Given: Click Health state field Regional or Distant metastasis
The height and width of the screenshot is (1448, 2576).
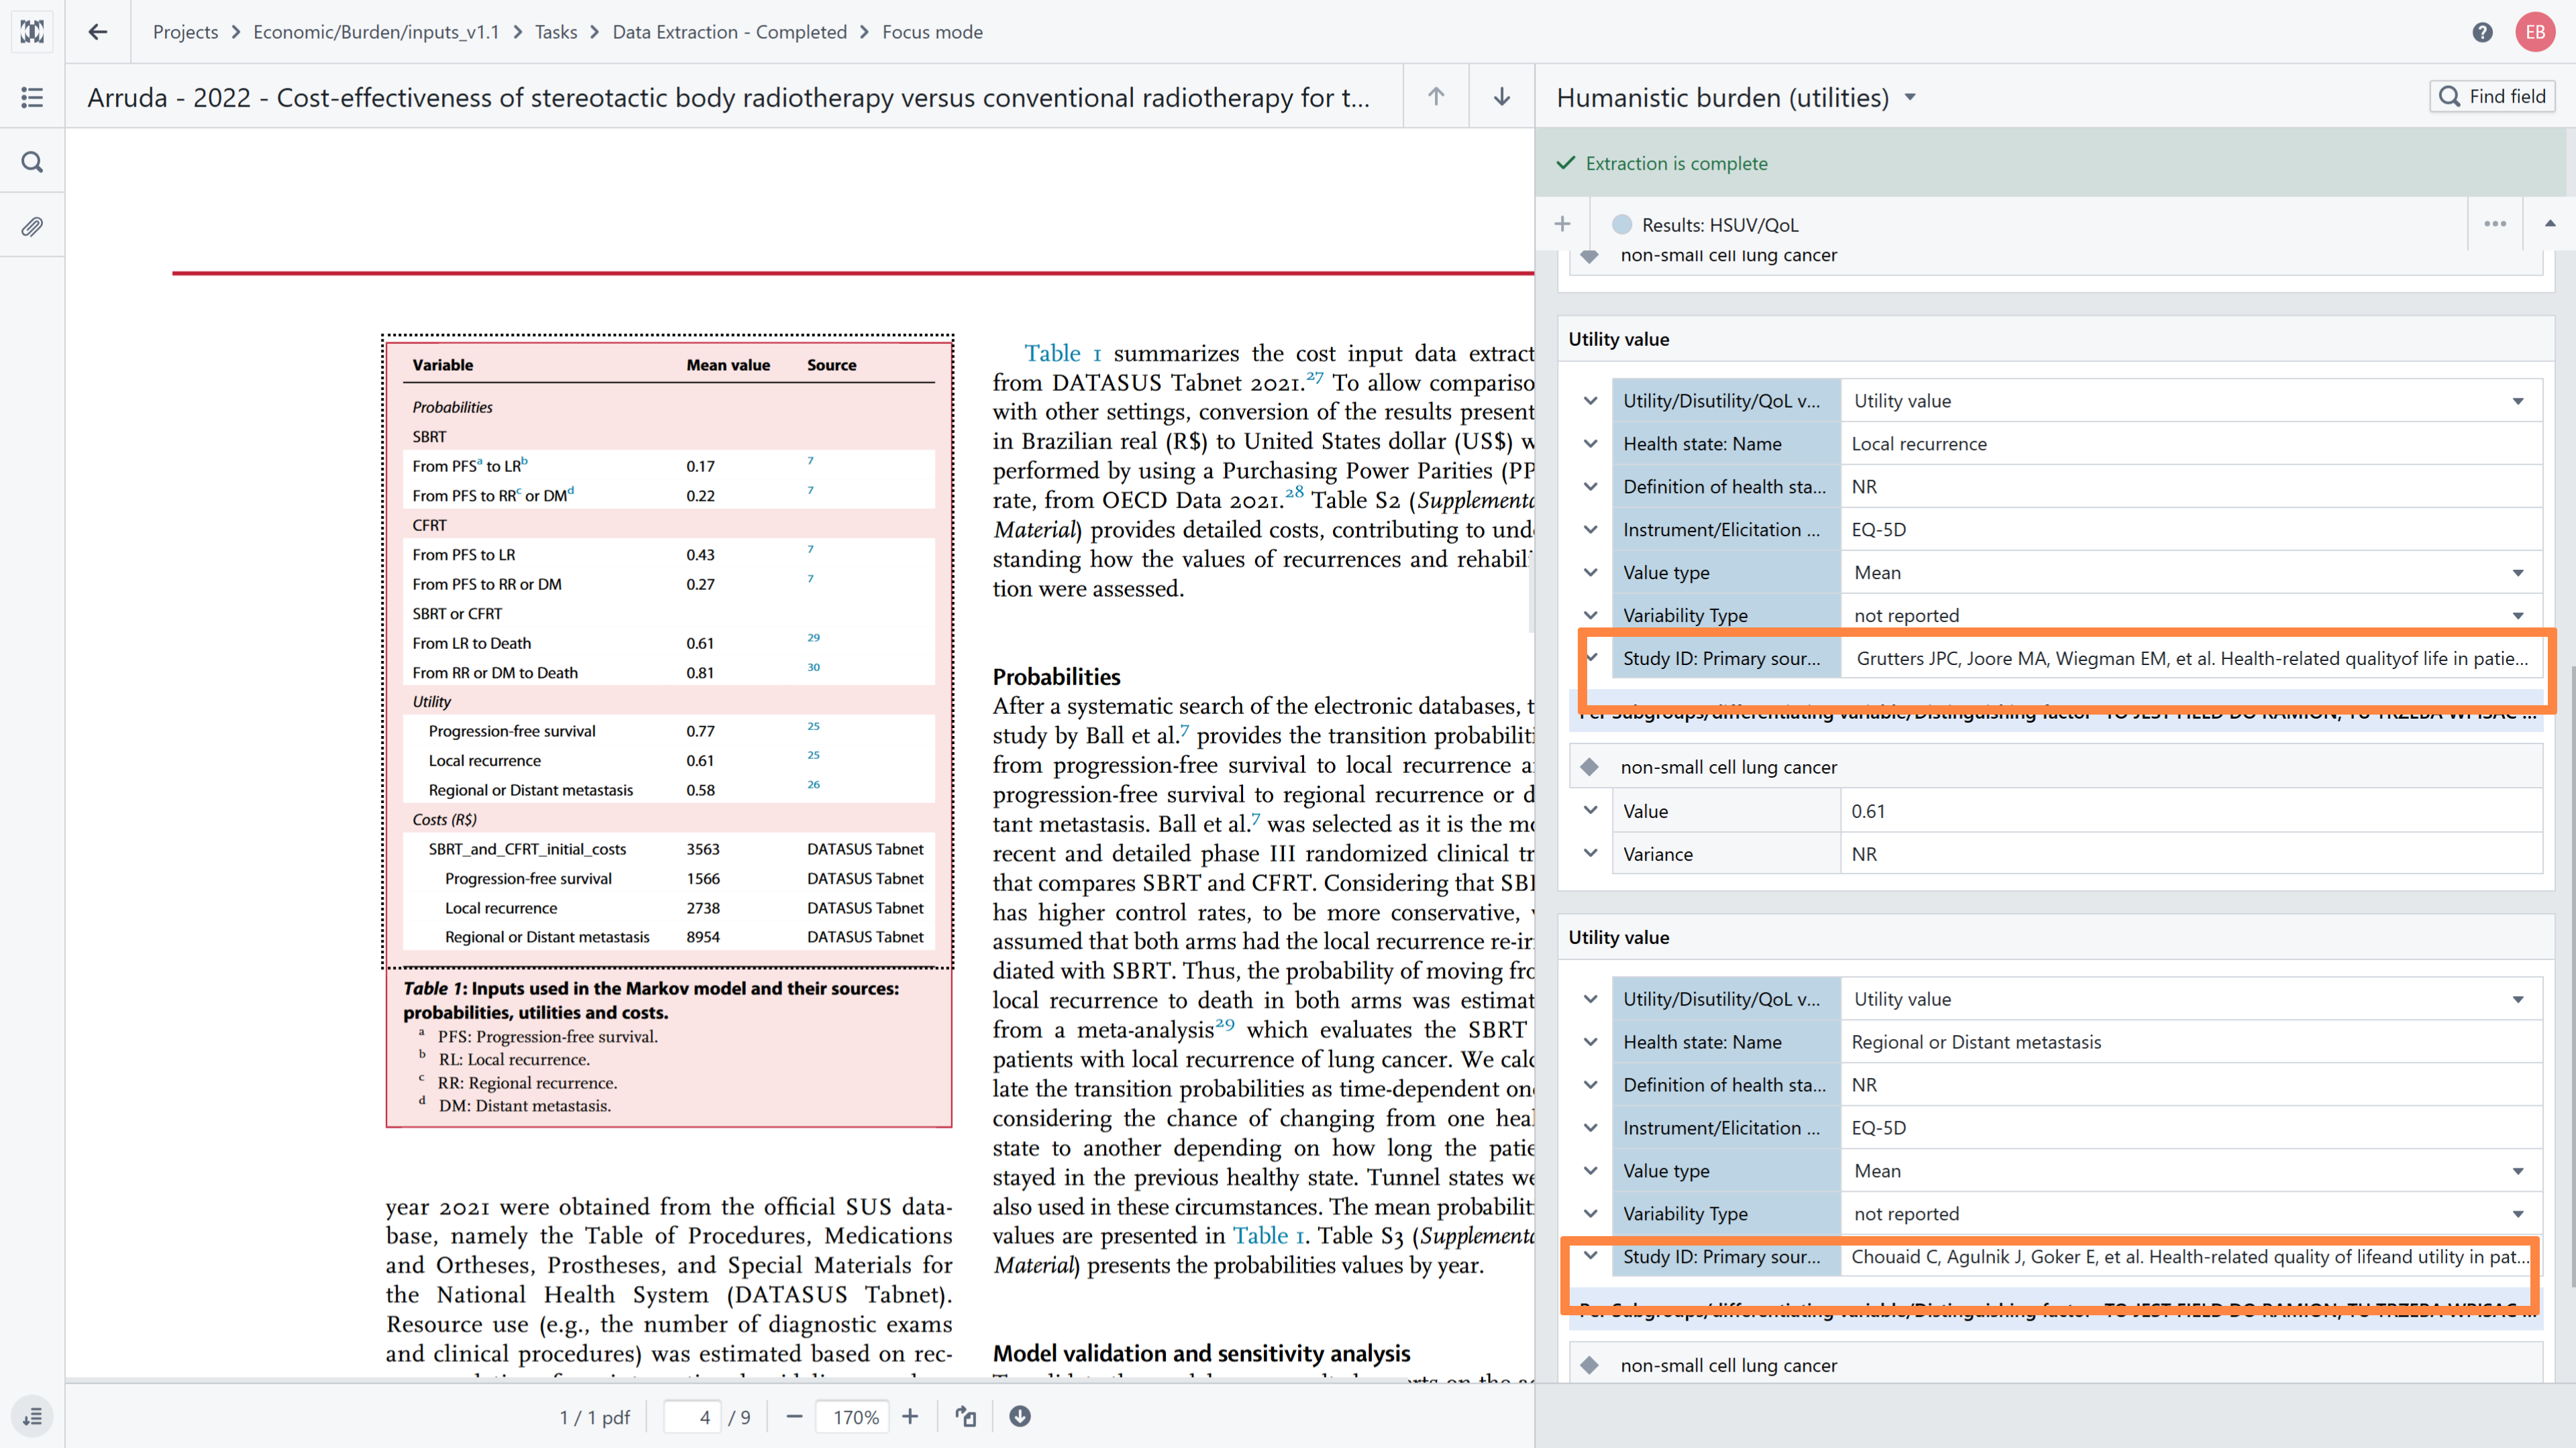Looking at the screenshot, I should (x=2192, y=1042).
